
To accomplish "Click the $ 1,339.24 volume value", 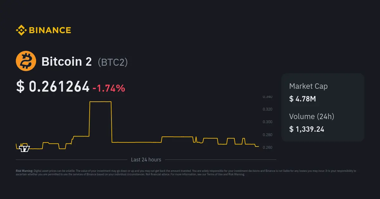I will [307, 129].
